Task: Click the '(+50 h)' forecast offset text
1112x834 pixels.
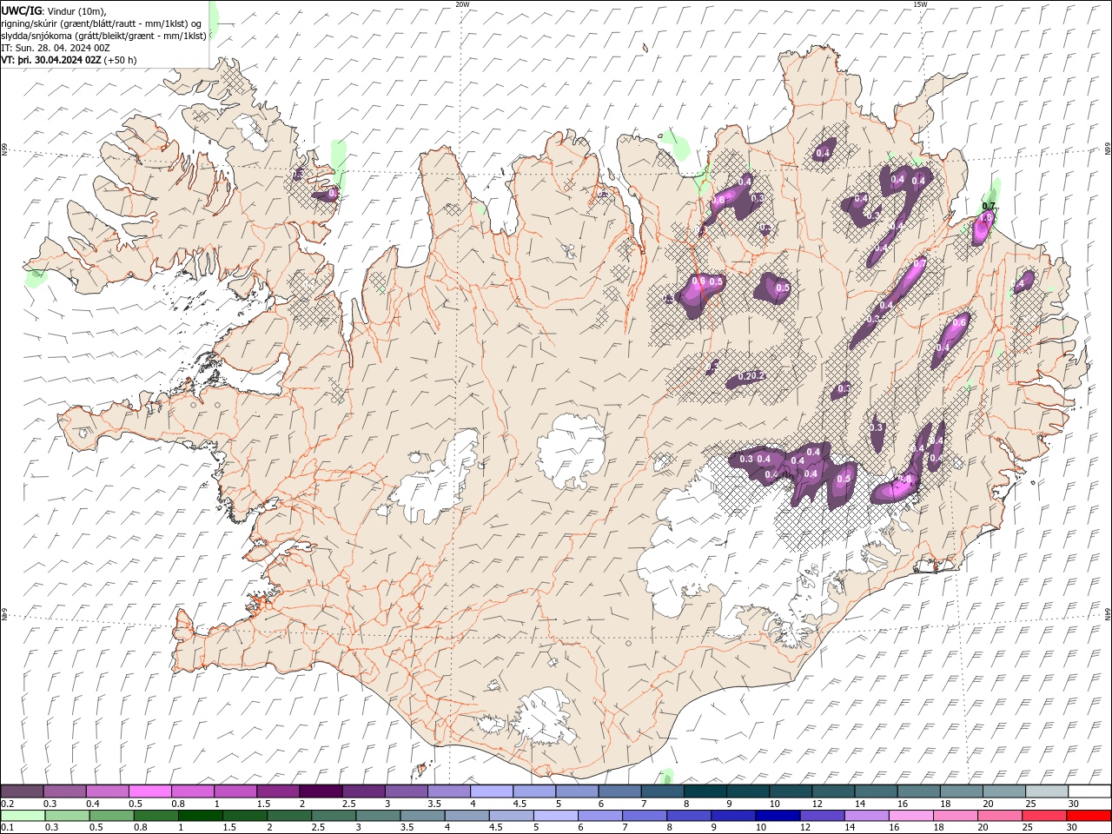Action: tap(120, 60)
